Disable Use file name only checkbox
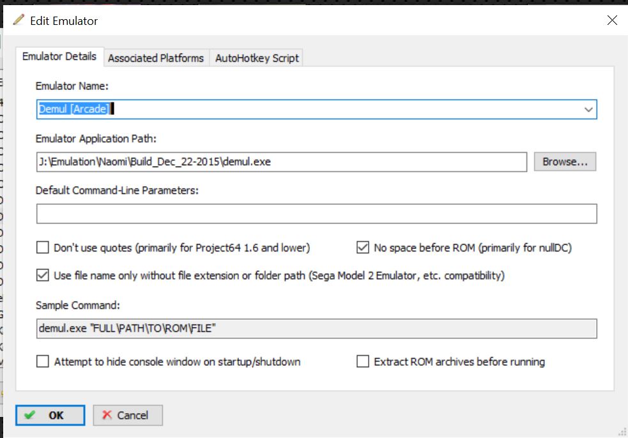The height and width of the screenshot is (438, 628). click(x=43, y=276)
